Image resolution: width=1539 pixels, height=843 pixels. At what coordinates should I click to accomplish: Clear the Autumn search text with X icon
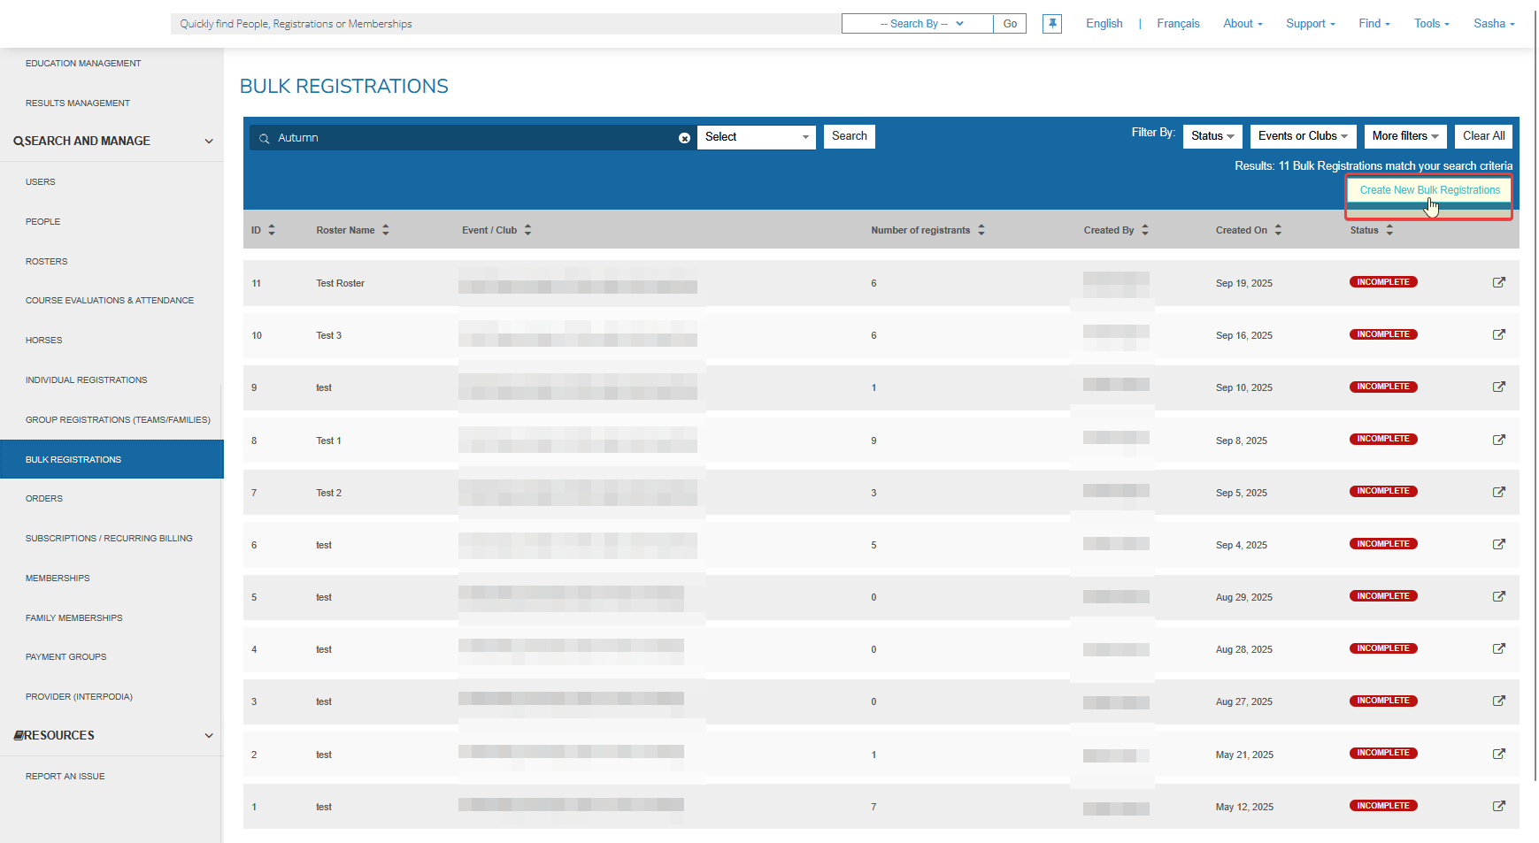(x=684, y=138)
